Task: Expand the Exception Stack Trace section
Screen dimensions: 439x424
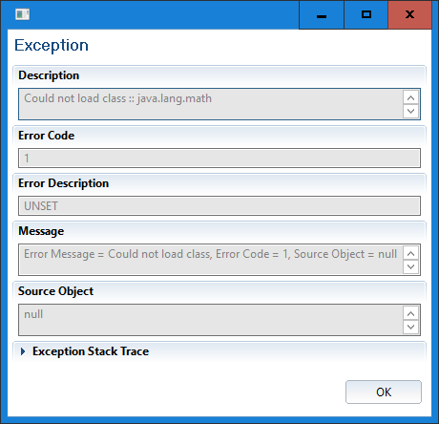Action: click(x=23, y=351)
